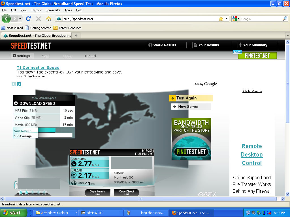Click the system tray clock 8:42 AM
Viewport: 290px width, 217px height.
coord(280,213)
